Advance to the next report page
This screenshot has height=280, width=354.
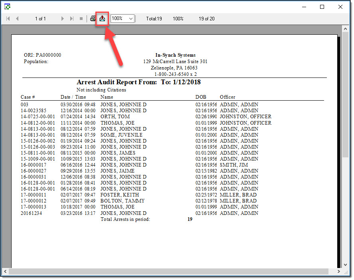pyautogui.click(x=63, y=19)
